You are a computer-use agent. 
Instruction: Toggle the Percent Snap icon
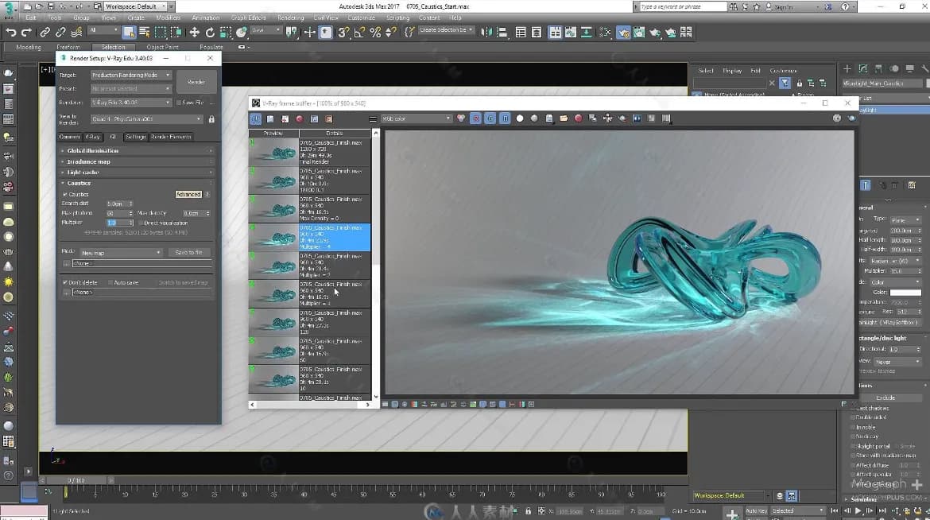375,33
